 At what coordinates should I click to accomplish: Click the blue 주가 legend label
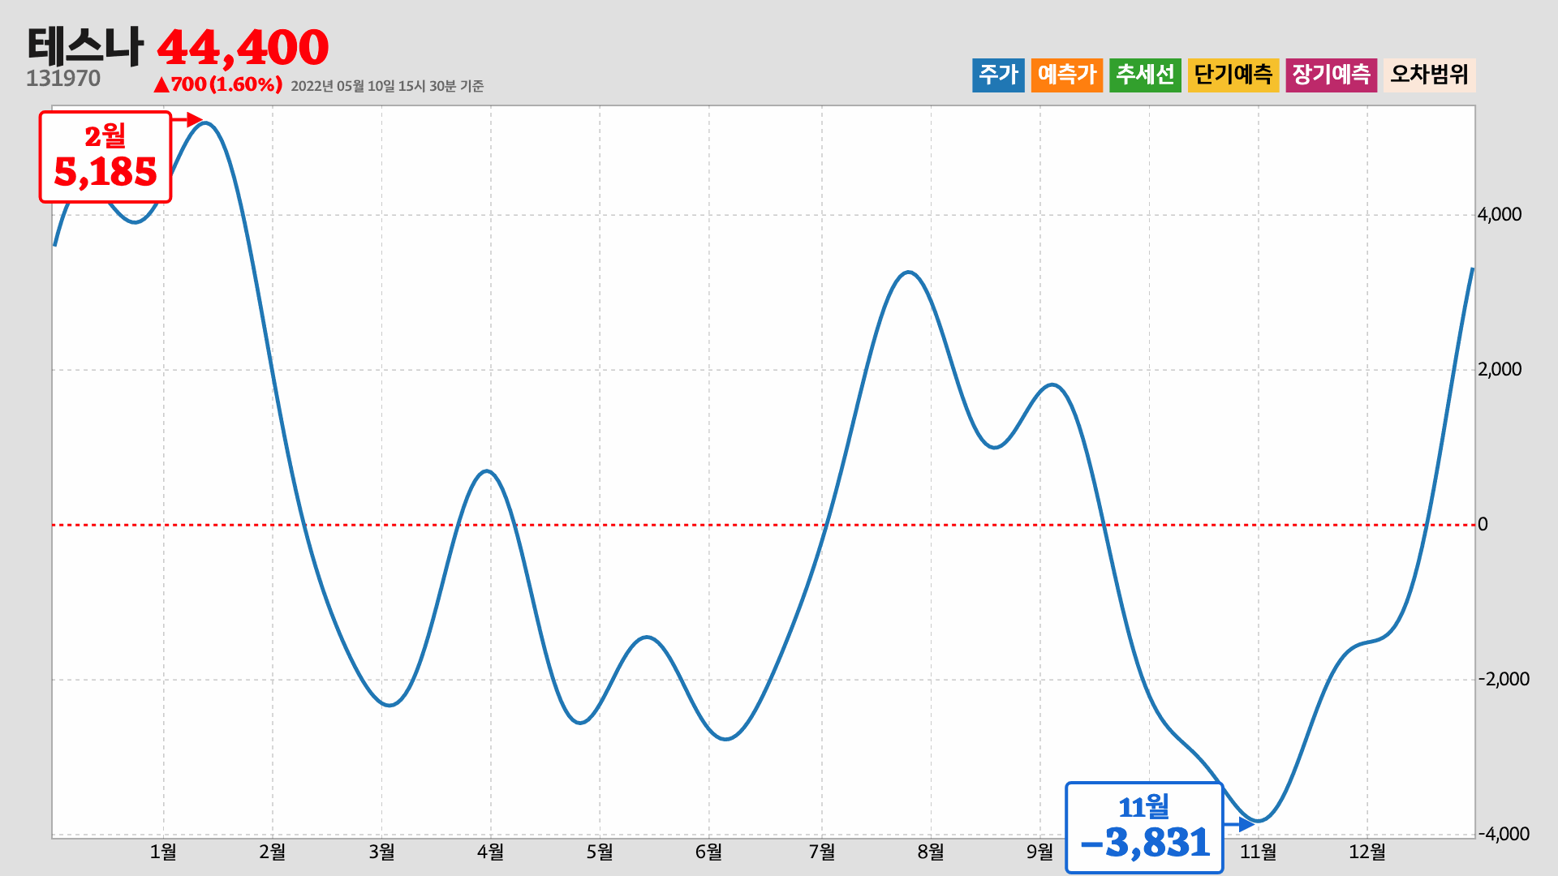tap(998, 75)
